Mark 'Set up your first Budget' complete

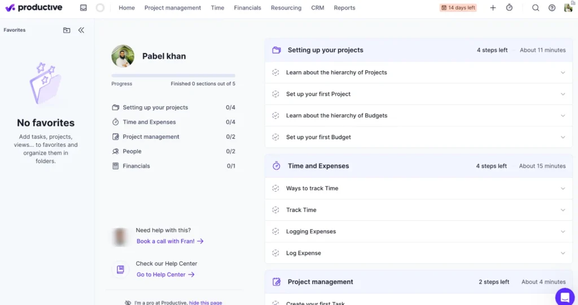[x=275, y=137]
